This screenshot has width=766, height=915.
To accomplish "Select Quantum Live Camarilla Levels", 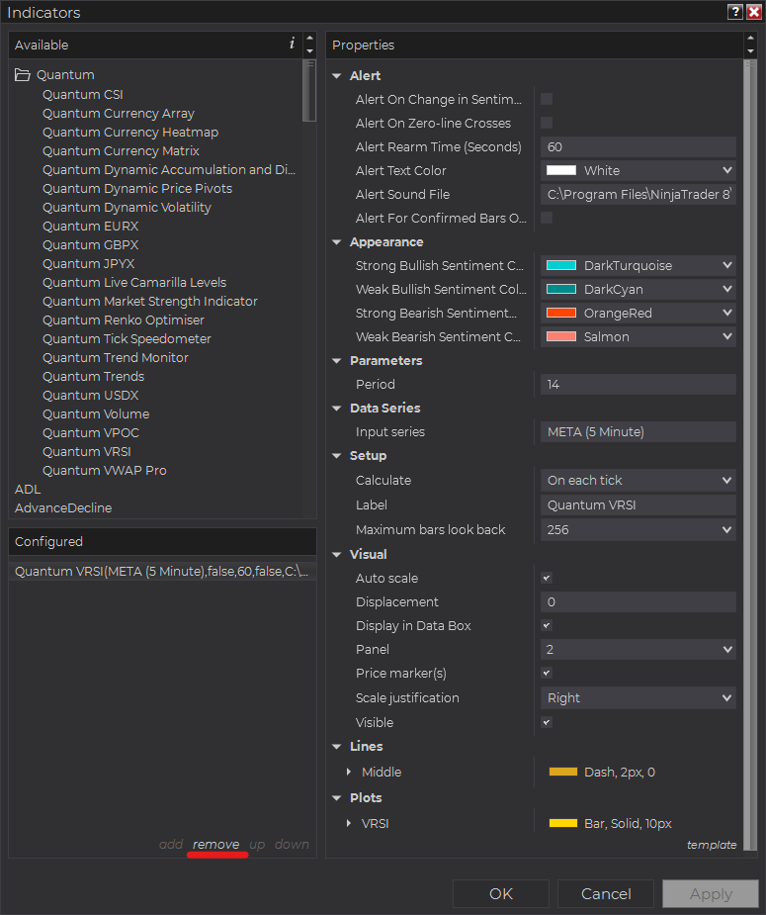I will point(134,283).
